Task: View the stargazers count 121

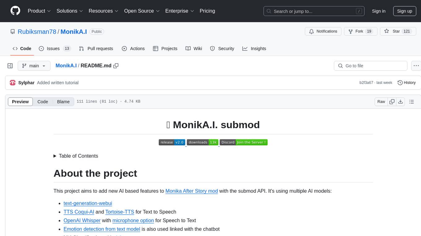Action: (x=407, y=32)
